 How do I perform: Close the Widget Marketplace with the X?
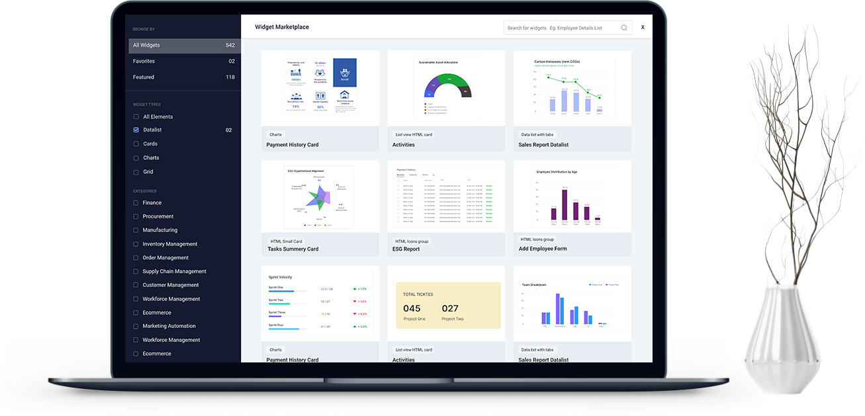tap(643, 27)
